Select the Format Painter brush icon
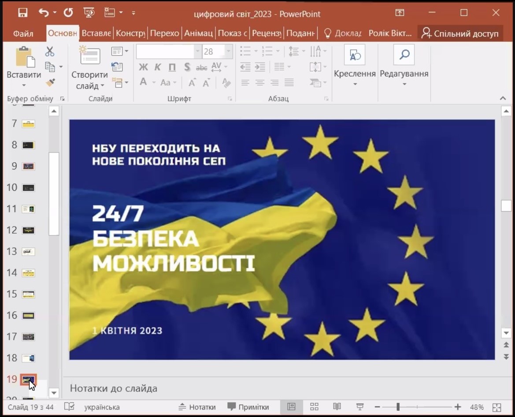Viewport: 515px width, 417px height. pyautogui.click(x=50, y=83)
